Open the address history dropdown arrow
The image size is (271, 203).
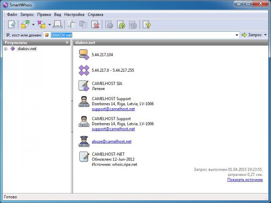pos(237,35)
